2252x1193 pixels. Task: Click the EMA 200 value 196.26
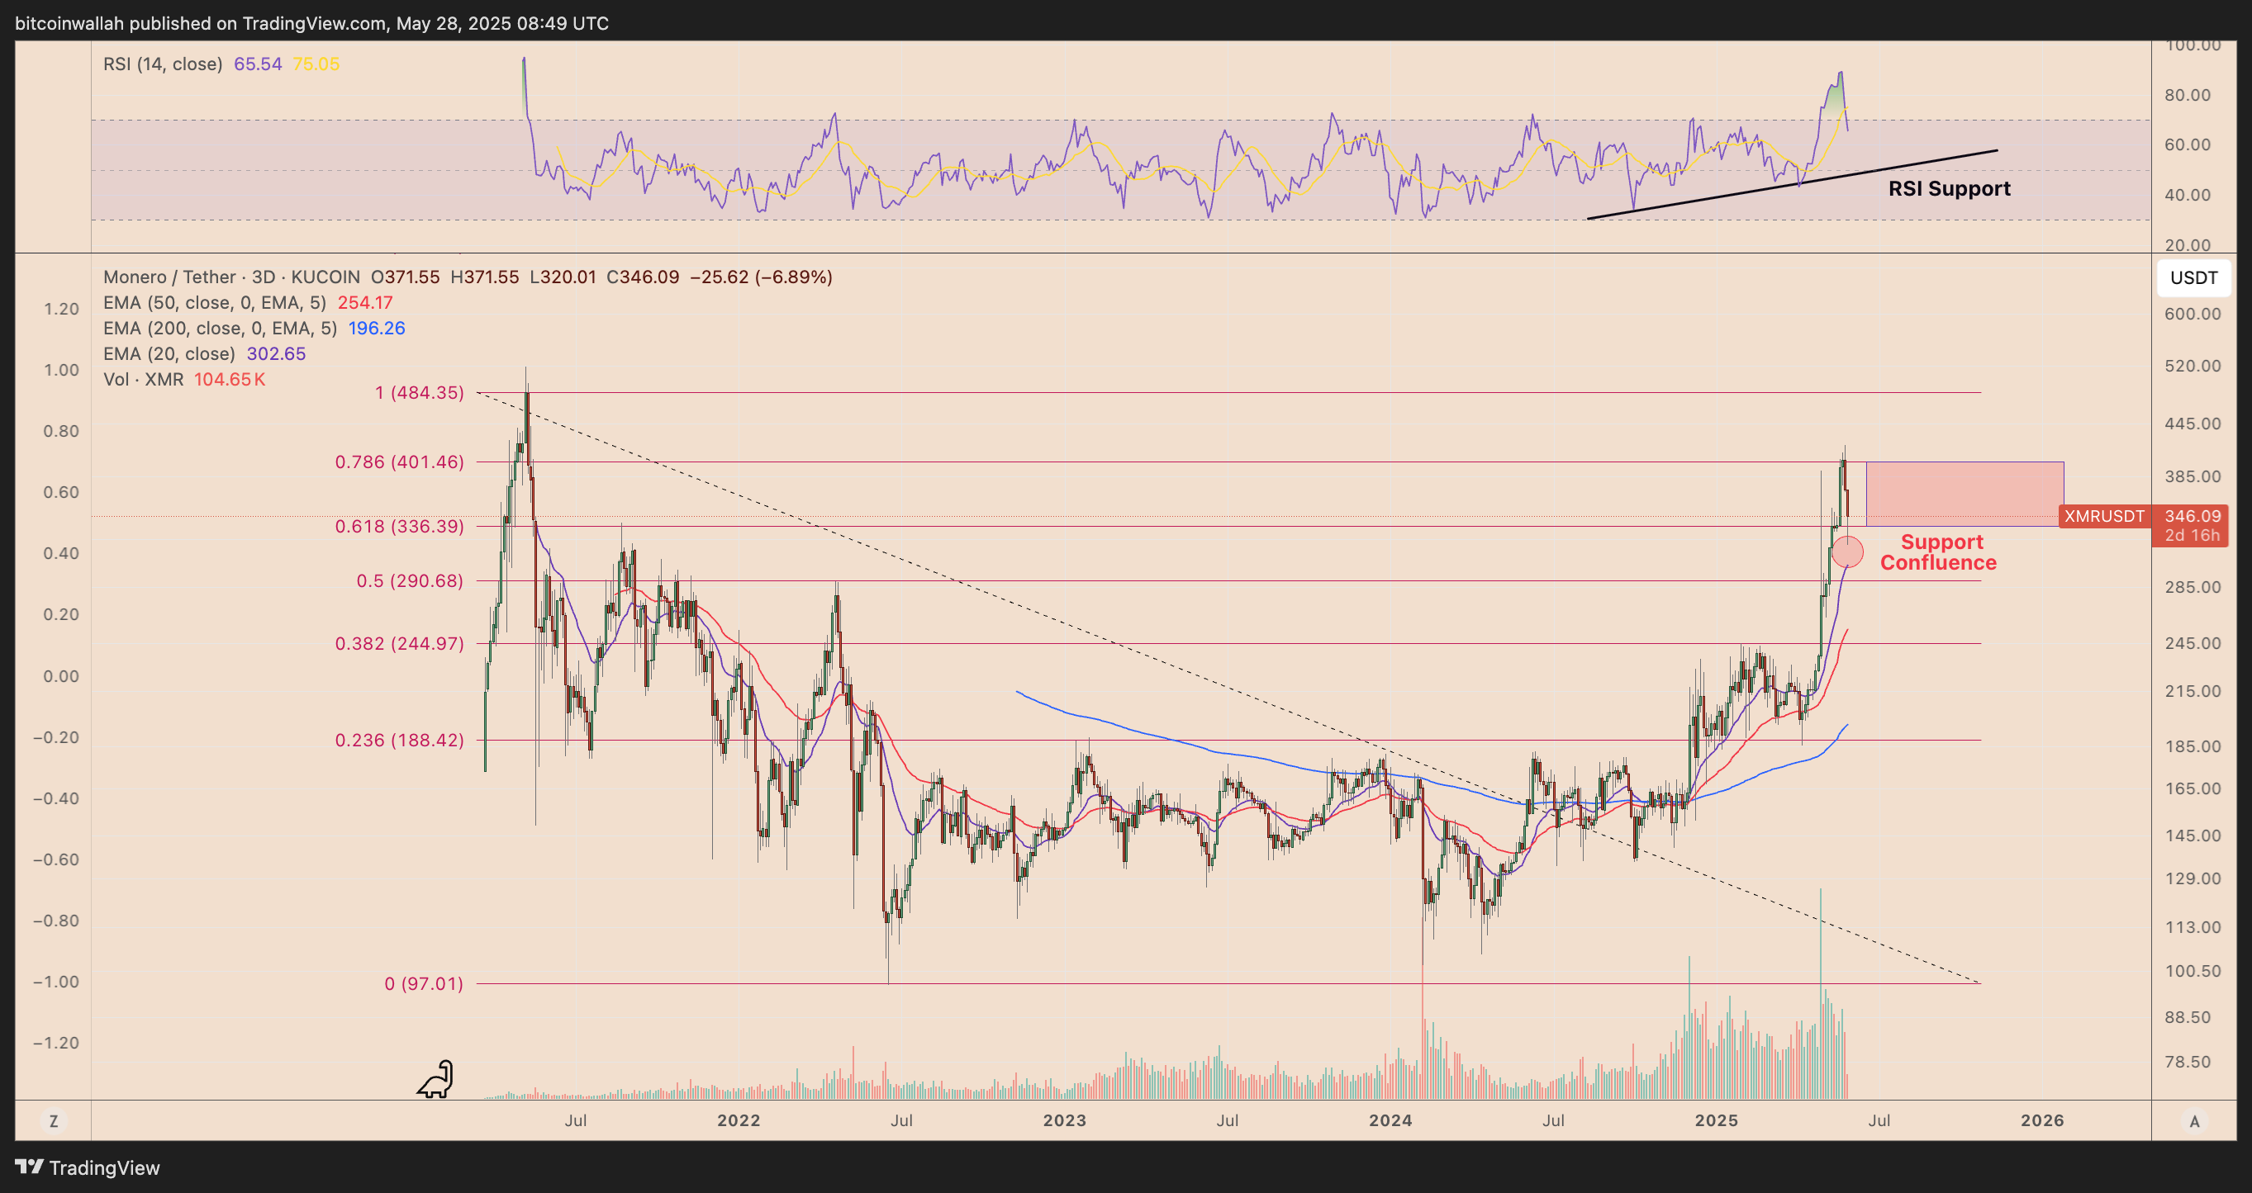pyautogui.click(x=377, y=328)
